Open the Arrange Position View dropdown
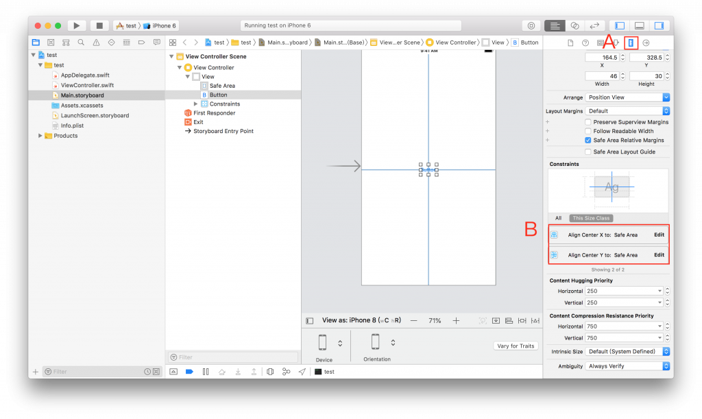This screenshot has height=419, width=702. [x=627, y=97]
